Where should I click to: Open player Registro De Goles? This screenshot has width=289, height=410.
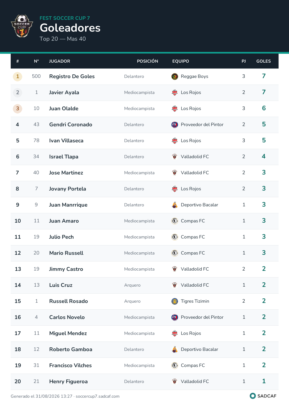pyautogui.click(x=72, y=77)
